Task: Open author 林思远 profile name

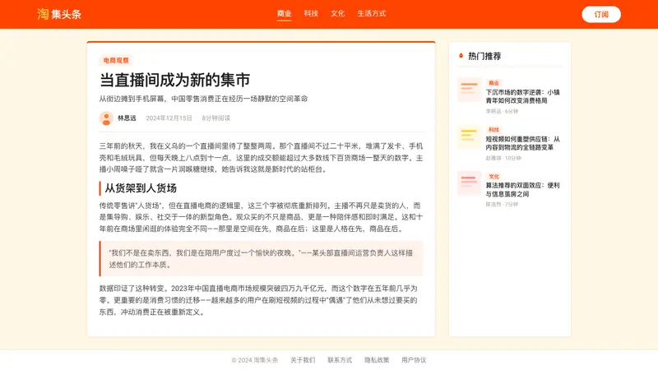Action: pyautogui.click(x=127, y=118)
